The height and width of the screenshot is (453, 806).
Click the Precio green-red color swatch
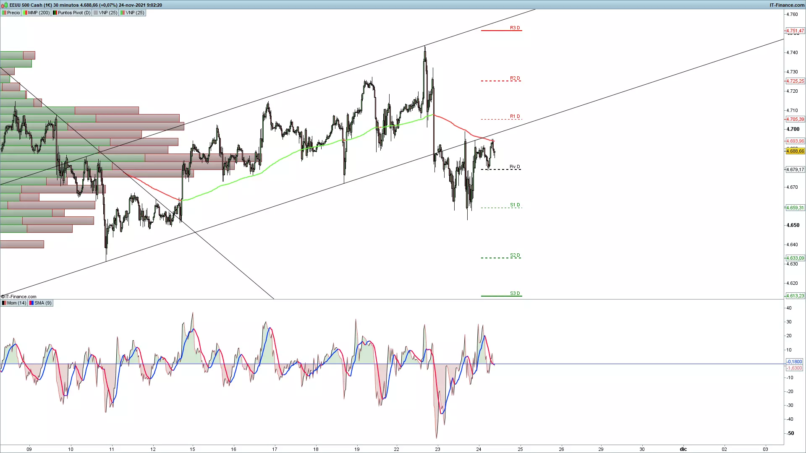coord(4,13)
